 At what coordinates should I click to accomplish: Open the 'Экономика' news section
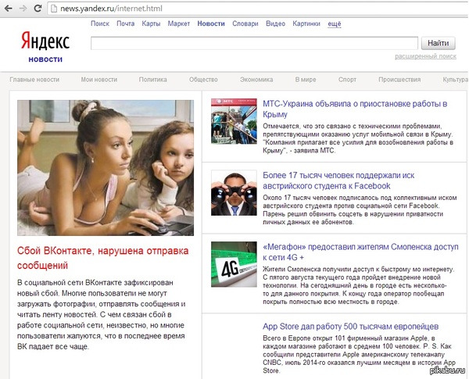pyautogui.click(x=256, y=80)
